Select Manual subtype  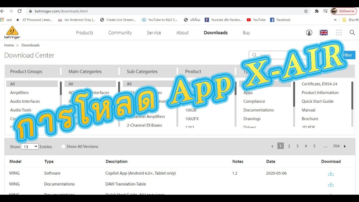tap(309, 110)
